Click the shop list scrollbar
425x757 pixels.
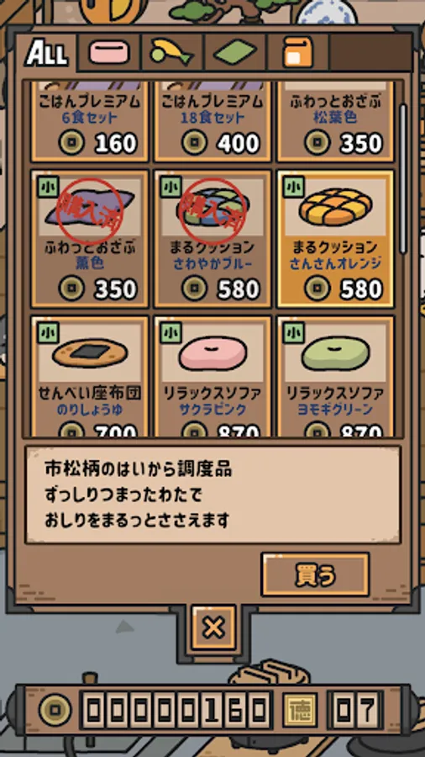coord(403,177)
